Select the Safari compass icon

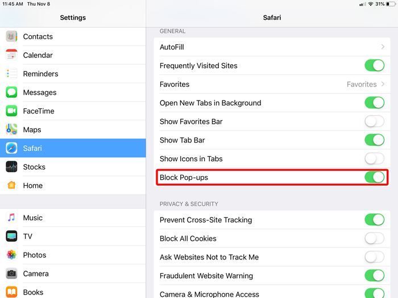pos(11,148)
